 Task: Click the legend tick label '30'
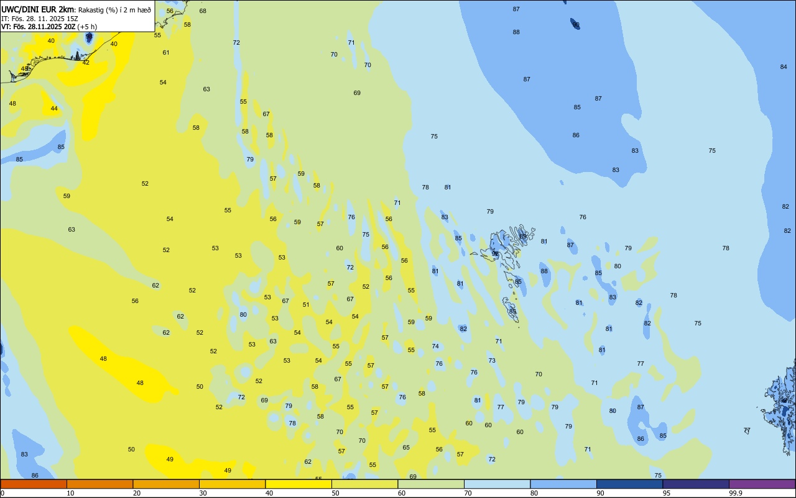click(203, 493)
